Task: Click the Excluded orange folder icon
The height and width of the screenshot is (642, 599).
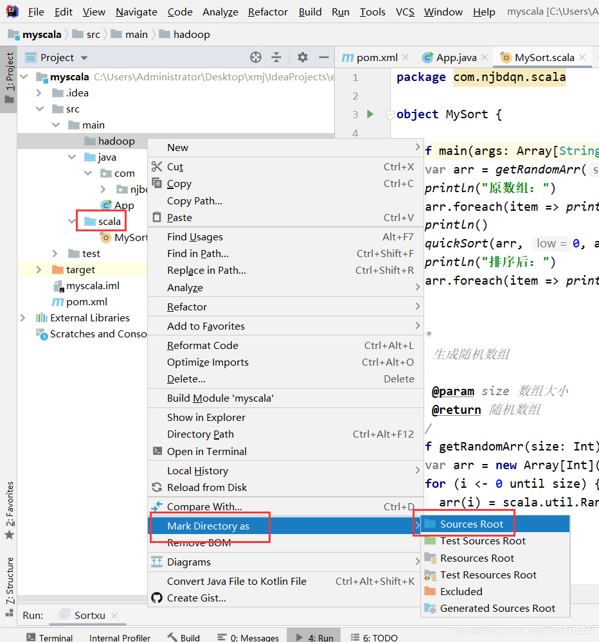Action: tap(430, 591)
